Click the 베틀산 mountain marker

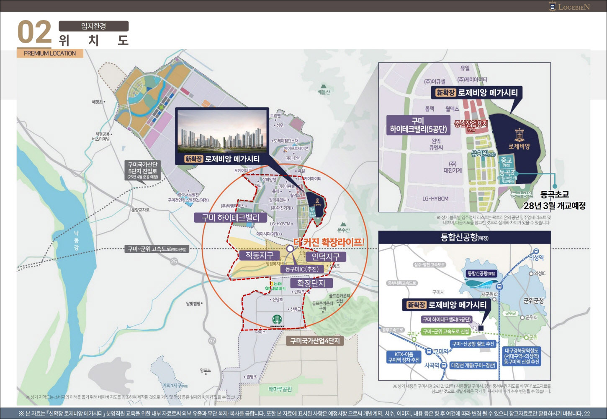click(323, 89)
